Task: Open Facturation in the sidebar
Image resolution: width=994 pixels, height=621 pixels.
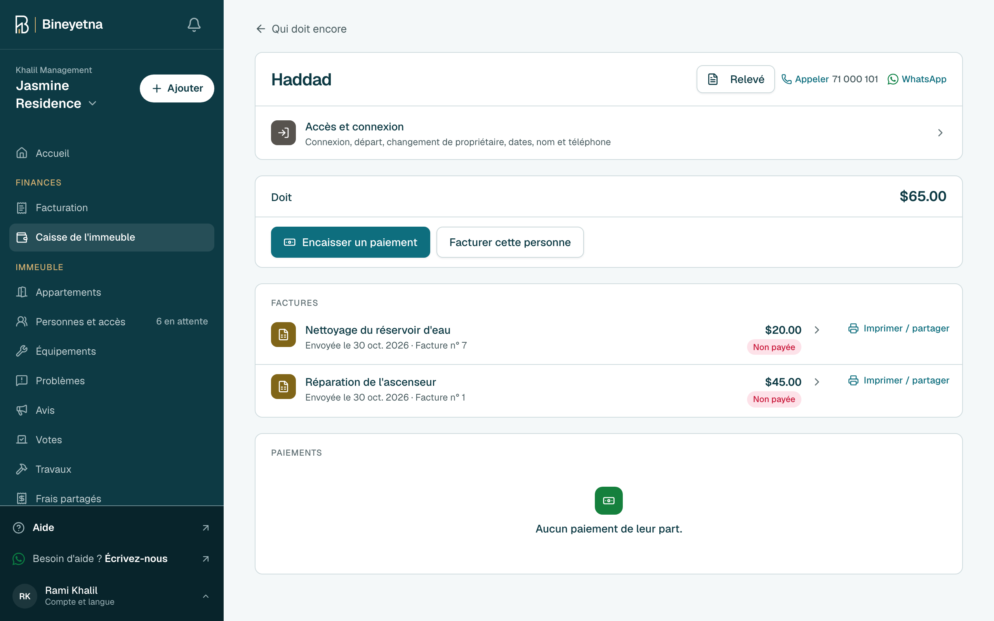Action: coord(112,208)
